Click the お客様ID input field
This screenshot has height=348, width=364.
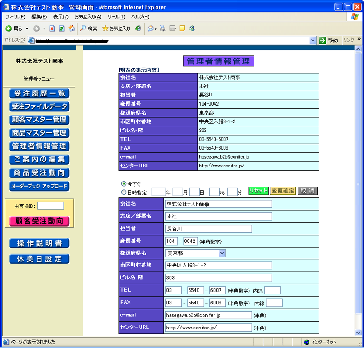(x=50, y=206)
